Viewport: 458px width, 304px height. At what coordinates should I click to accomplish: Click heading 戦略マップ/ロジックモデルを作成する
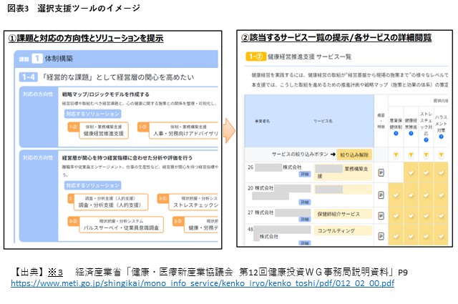coord(106,94)
